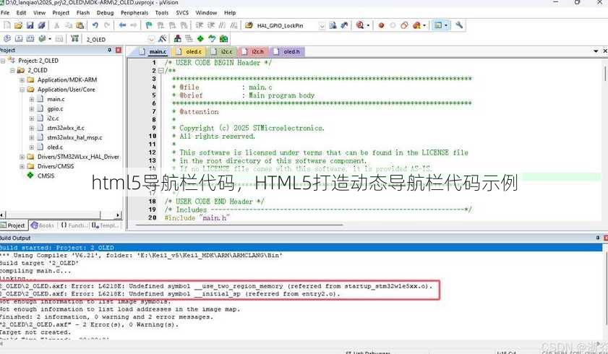Screen dimensions: 608x354
Task: Expand the Drivers/STM32WLxx_HAL_Driver folder
Action: point(22,157)
